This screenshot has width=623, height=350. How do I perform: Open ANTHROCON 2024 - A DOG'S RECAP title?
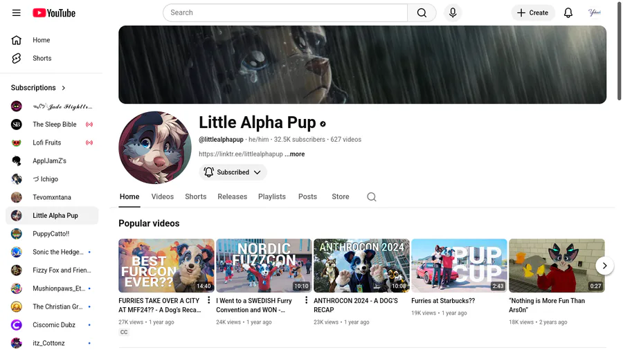(356, 305)
